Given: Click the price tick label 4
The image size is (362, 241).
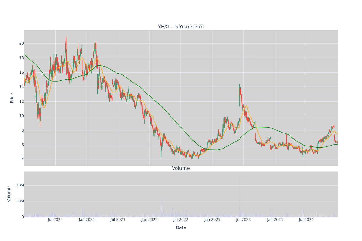Looking at the screenshot, I should pos(23,159).
